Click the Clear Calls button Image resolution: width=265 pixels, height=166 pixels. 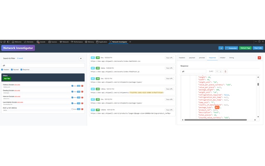[258, 48]
